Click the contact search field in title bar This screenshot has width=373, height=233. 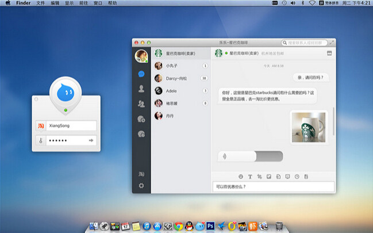(304, 43)
